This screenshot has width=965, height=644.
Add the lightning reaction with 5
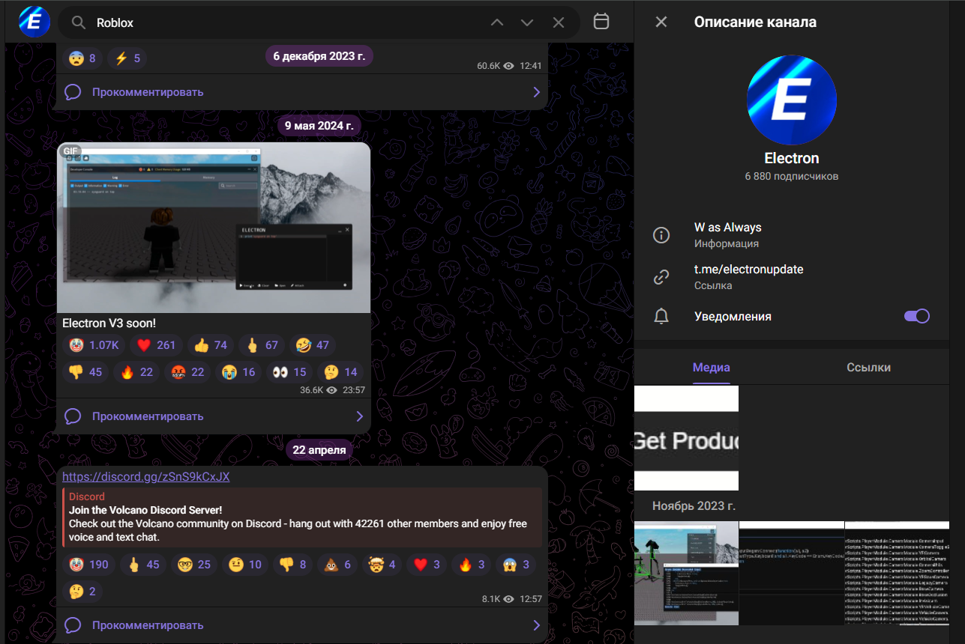[127, 58]
